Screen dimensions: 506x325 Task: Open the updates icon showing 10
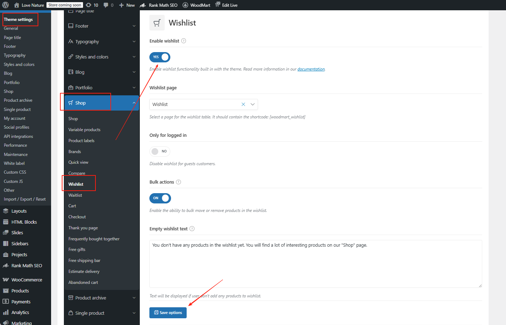pyautogui.click(x=92, y=5)
